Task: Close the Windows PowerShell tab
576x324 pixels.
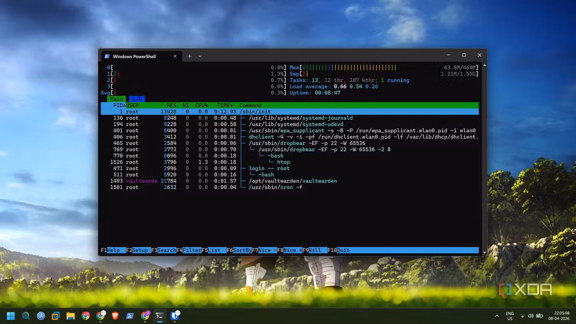Action: tap(175, 56)
